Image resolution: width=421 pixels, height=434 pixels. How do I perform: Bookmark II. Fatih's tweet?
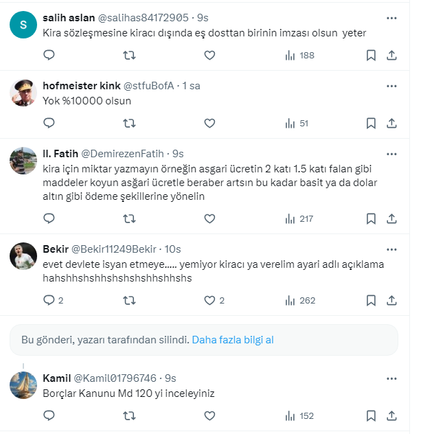371,218
